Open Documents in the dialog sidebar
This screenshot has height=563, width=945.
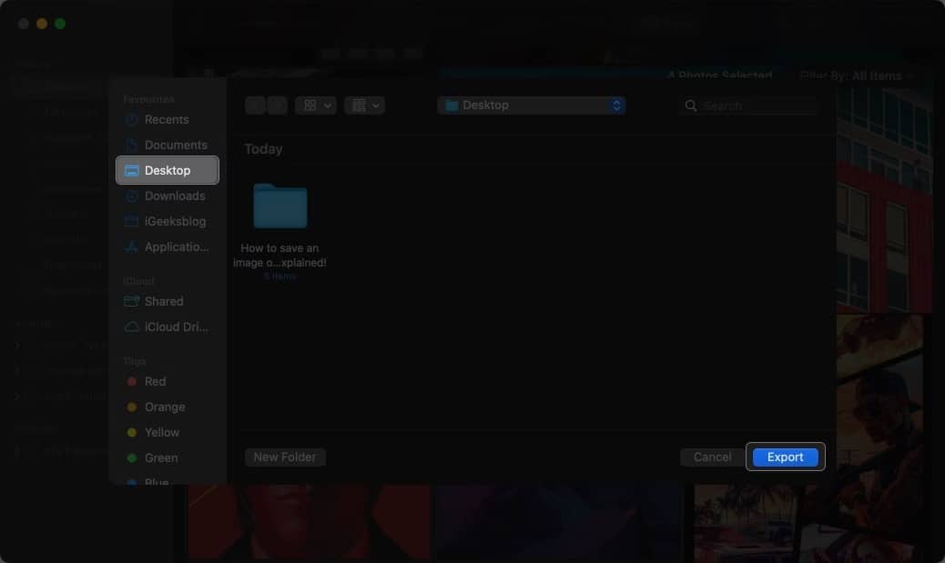coord(167,146)
